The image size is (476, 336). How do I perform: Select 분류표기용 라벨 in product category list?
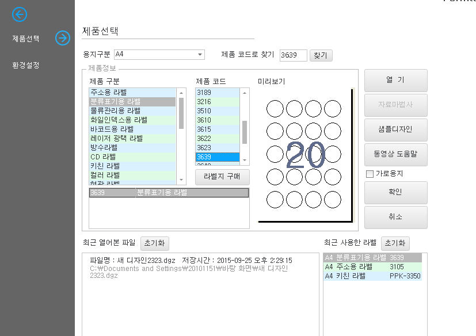(x=132, y=101)
